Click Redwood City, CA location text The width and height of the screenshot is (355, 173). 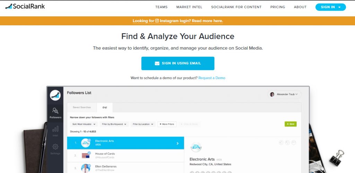[210, 164]
